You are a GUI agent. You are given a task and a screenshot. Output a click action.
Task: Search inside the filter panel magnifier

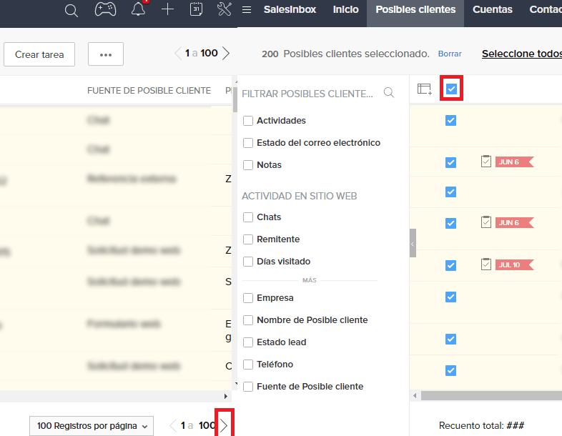[x=389, y=93]
